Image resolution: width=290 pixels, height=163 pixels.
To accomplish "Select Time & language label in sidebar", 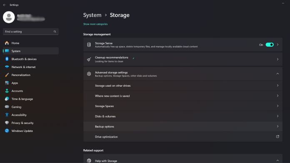I will 22,99.
